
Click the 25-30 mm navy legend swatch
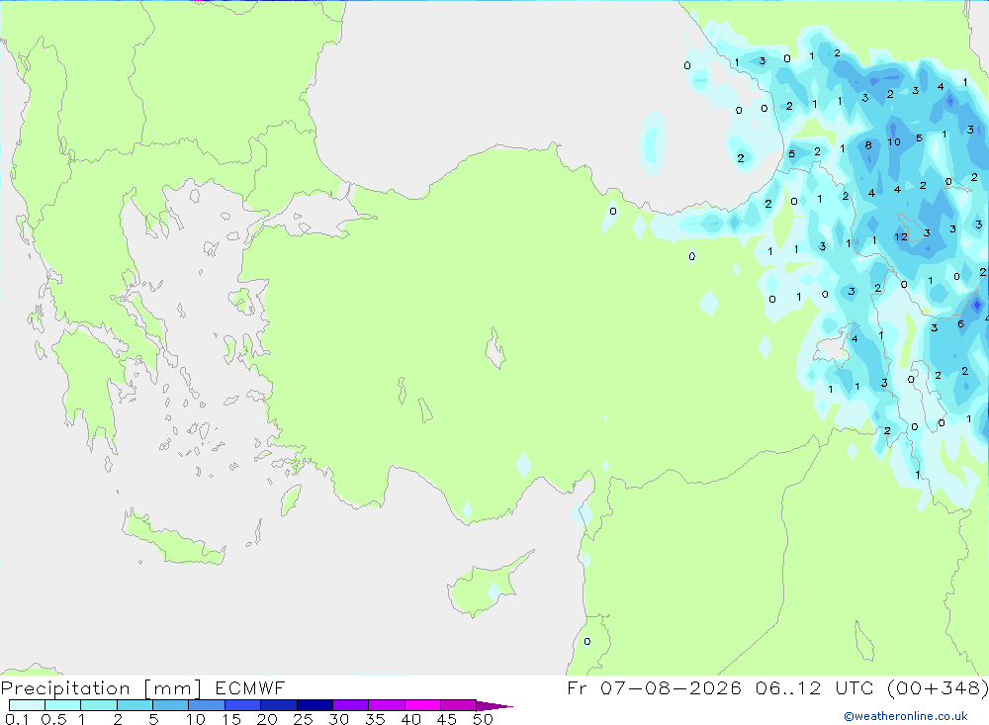click(x=315, y=705)
